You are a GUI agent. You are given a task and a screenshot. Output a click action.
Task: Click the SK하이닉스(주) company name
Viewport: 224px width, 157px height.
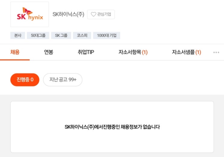pyautogui.click(x=68, y=14)
